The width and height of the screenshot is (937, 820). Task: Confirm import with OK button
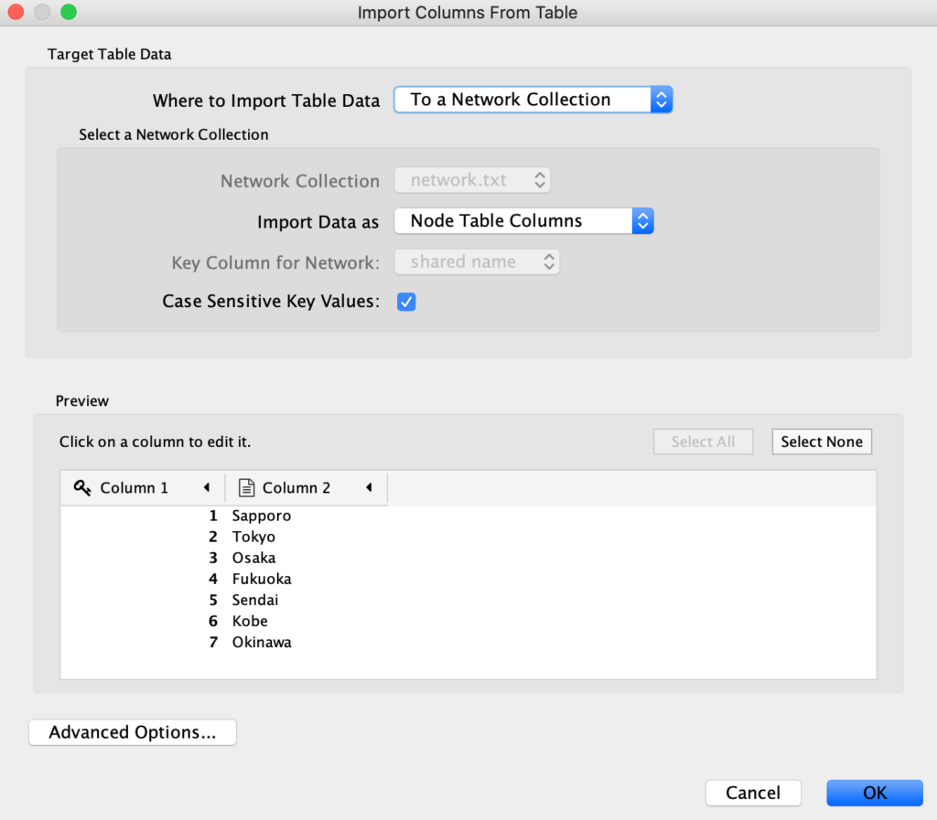point(875,793)
